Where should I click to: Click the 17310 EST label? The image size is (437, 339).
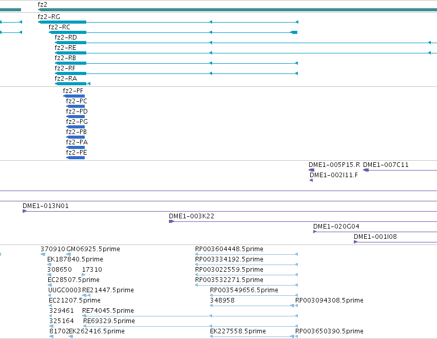92,270
